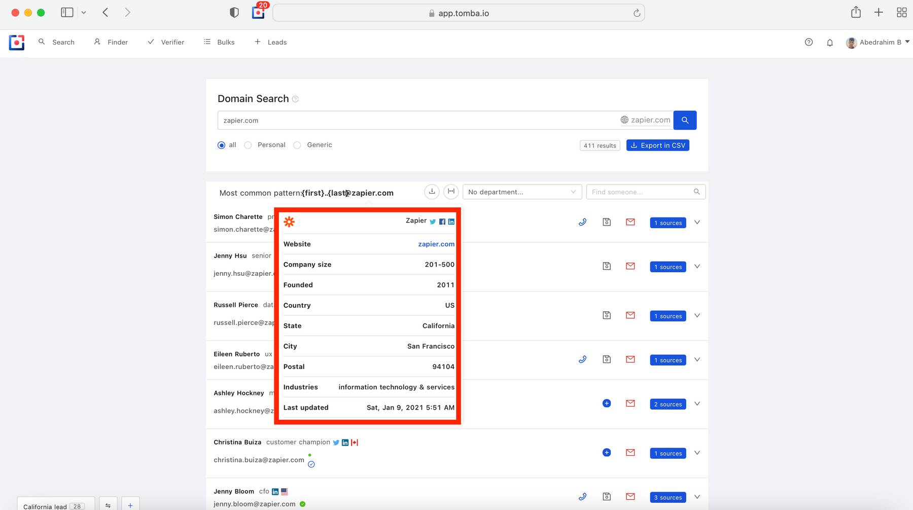
Task: Click the width toggle icon near department filter
Action: click(x=451, y=192)
